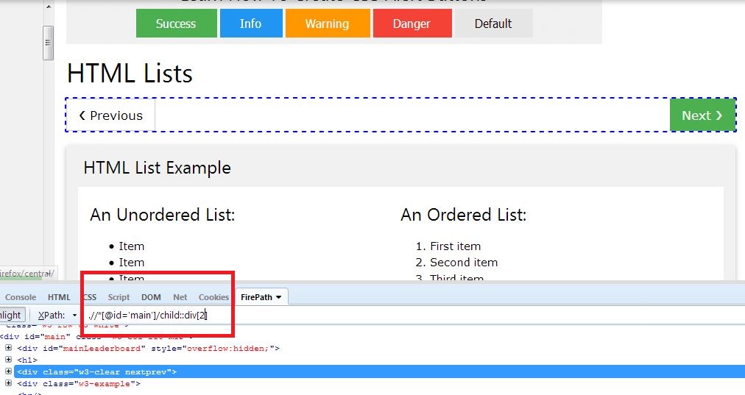Go to the Next page
Screen dimensions: 745x395
coord(702,115)
